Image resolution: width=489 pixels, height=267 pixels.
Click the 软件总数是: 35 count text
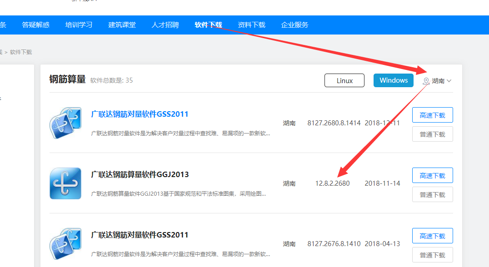(111, 80)
